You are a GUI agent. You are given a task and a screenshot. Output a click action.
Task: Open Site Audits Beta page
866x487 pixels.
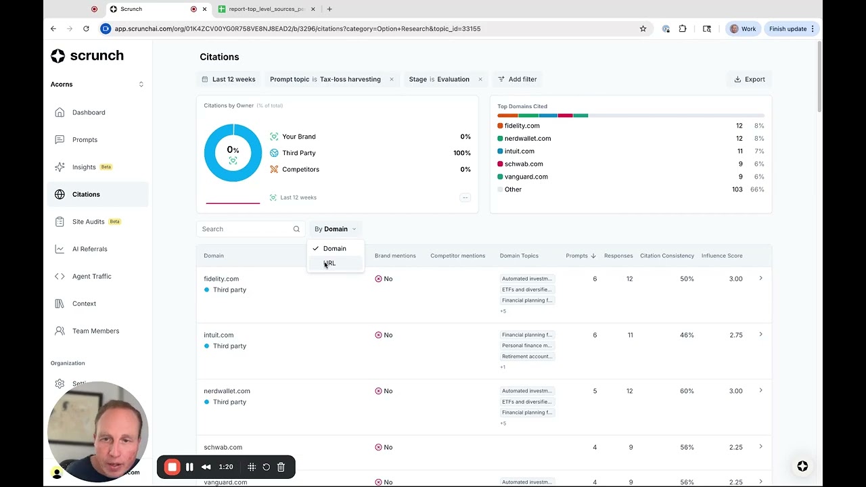[98, 221]
